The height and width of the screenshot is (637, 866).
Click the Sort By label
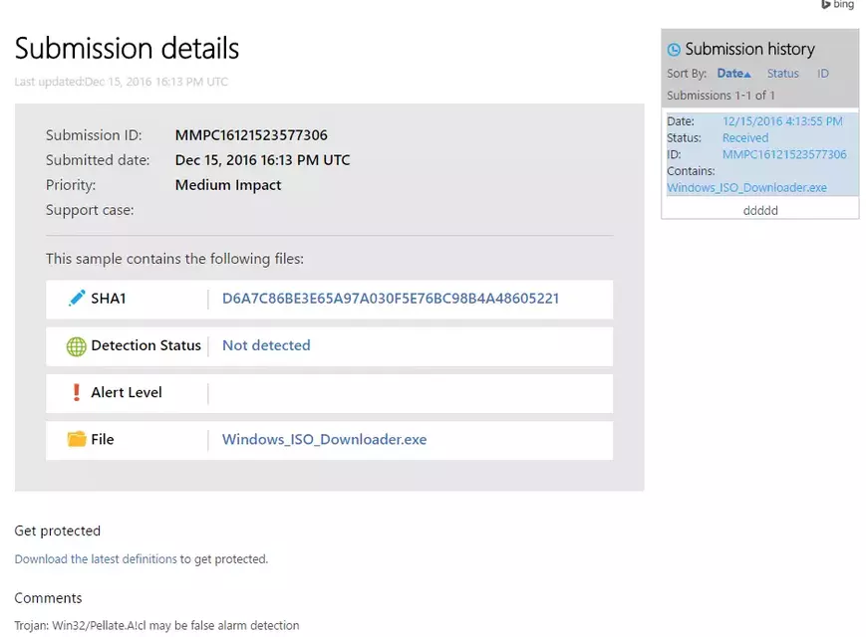(687, 74)
